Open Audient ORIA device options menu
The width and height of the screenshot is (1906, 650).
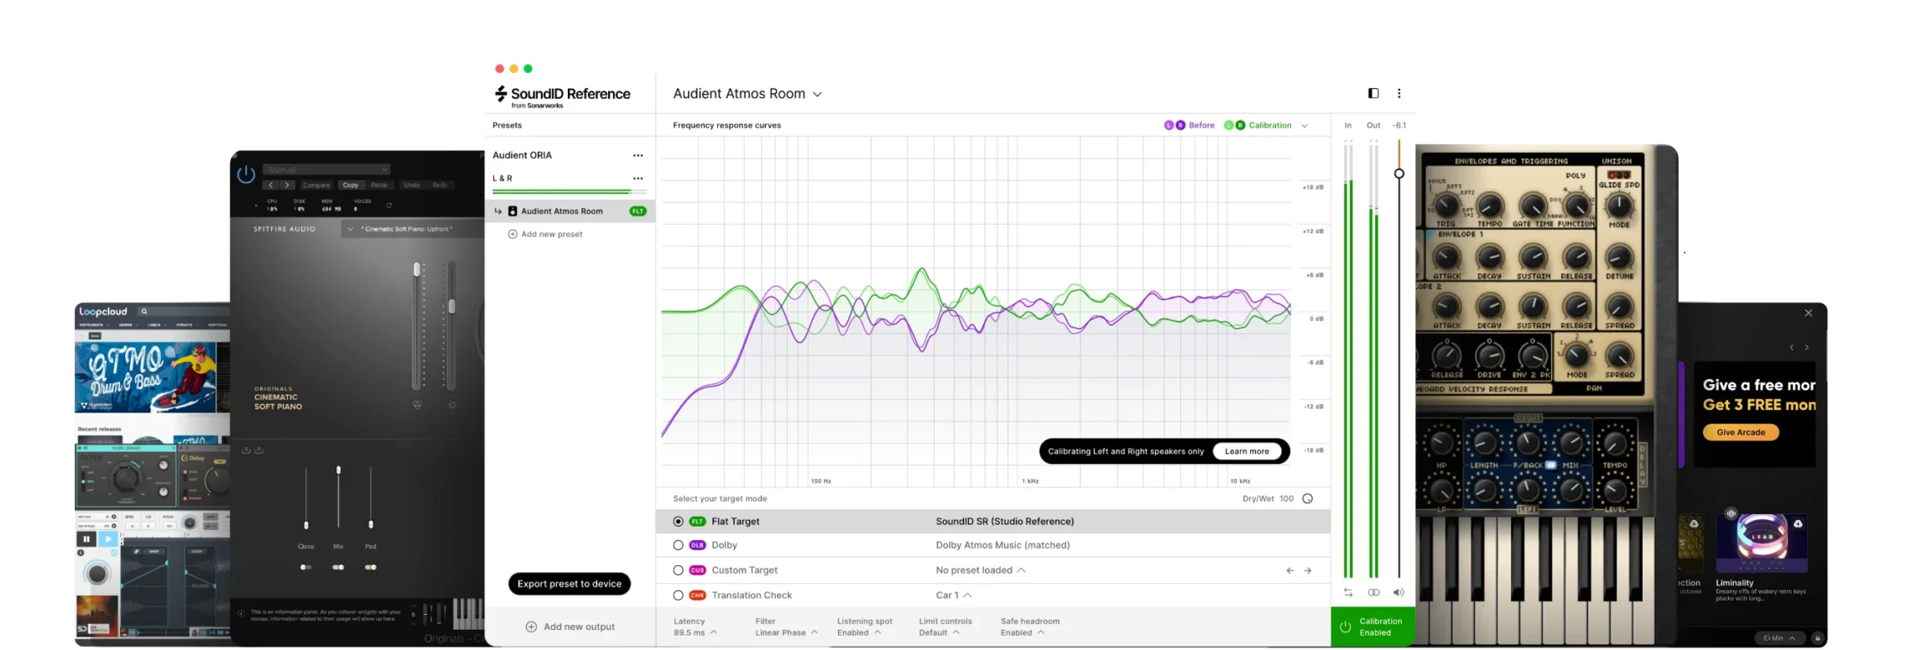(x=638, y=155)
